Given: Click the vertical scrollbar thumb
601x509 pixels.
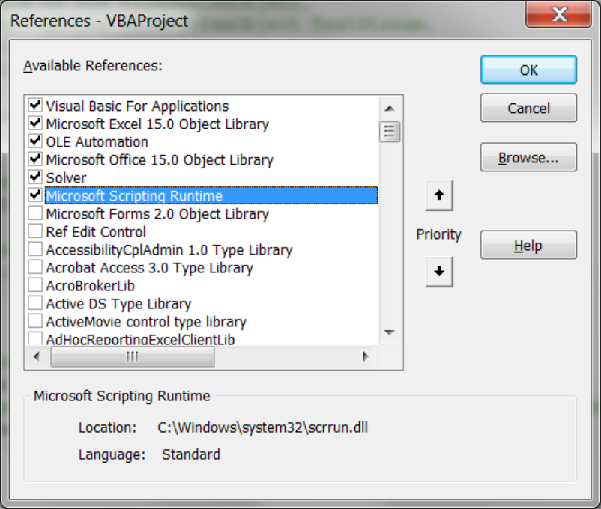Looking at the screenshot, I should [390, 132].
